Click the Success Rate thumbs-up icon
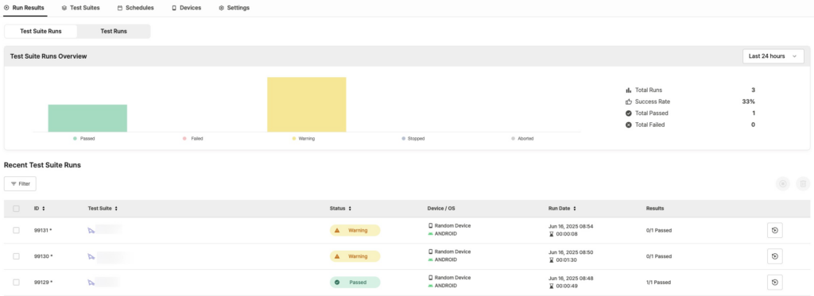 pyautogui.click(x=629, y=102)
